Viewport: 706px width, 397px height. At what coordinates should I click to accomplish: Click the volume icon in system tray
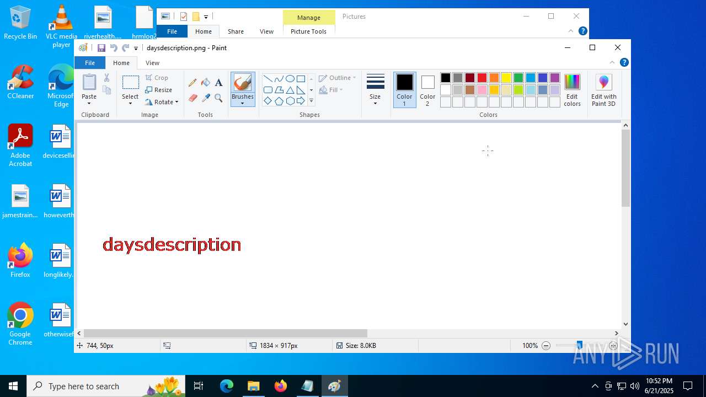tap(635, 386)
